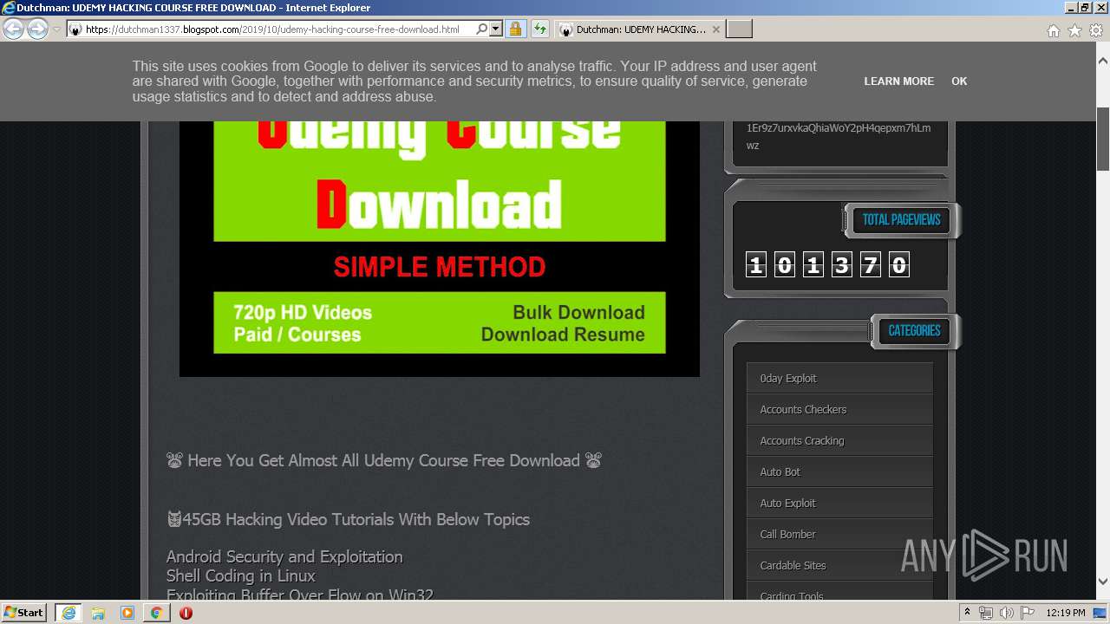Image resolution: width=1110 pixels, height=624 pixels.
Task: Open the Favorites star icon
Action: pyautogui.click(x=1074, y=30)
